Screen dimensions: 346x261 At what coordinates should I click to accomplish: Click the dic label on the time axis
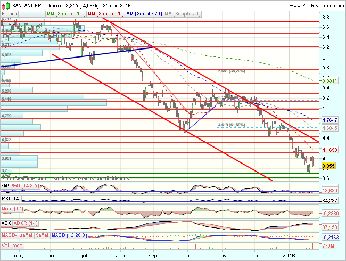pyautogui.click(x=254, y=256)
